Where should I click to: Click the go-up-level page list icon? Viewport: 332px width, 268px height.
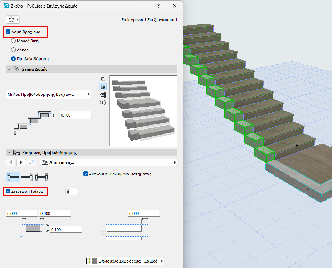(31, 163)
